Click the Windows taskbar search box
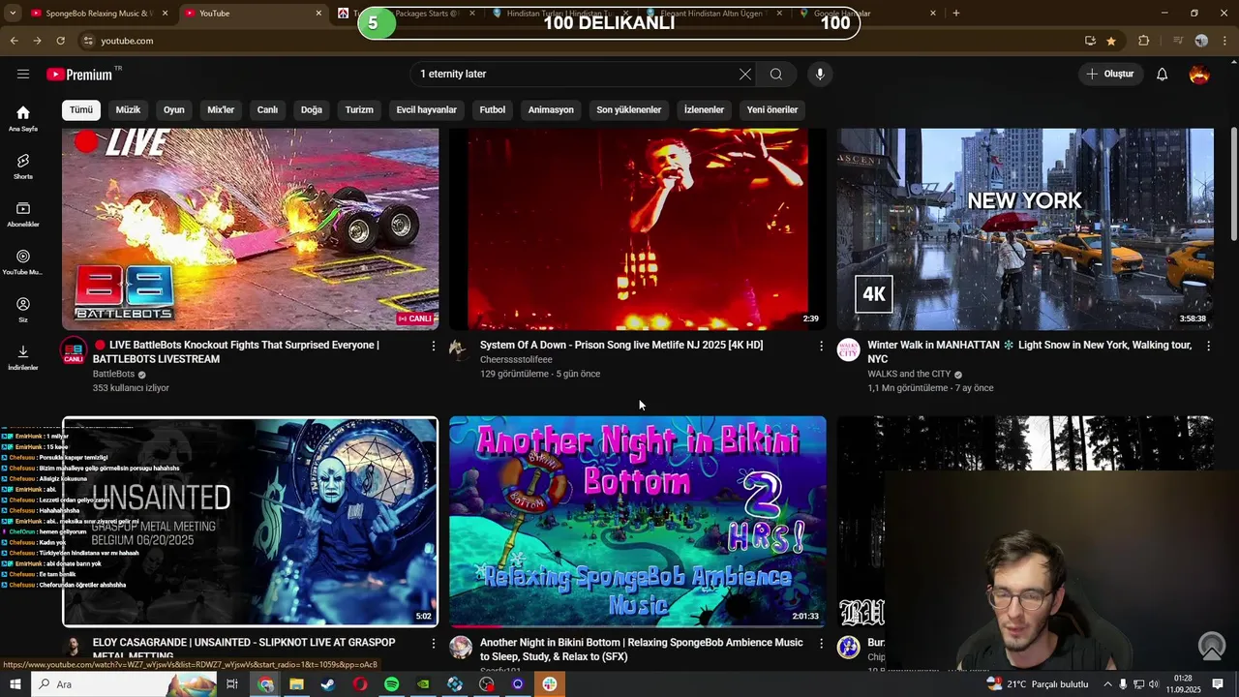The image size is (1239, 697). [x=126, y=684]
